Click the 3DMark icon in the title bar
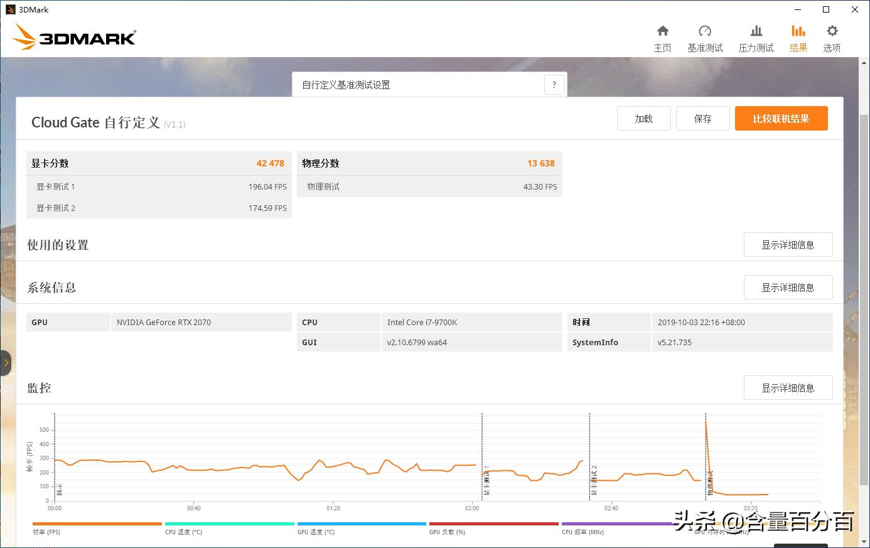 [10, 9]
